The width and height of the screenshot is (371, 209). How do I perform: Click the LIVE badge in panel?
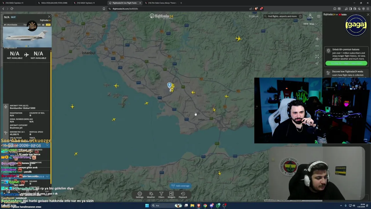point(48,25)
